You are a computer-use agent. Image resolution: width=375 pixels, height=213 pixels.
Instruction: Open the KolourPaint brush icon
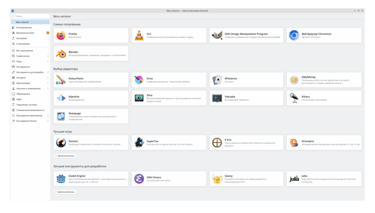click(61, 80)
